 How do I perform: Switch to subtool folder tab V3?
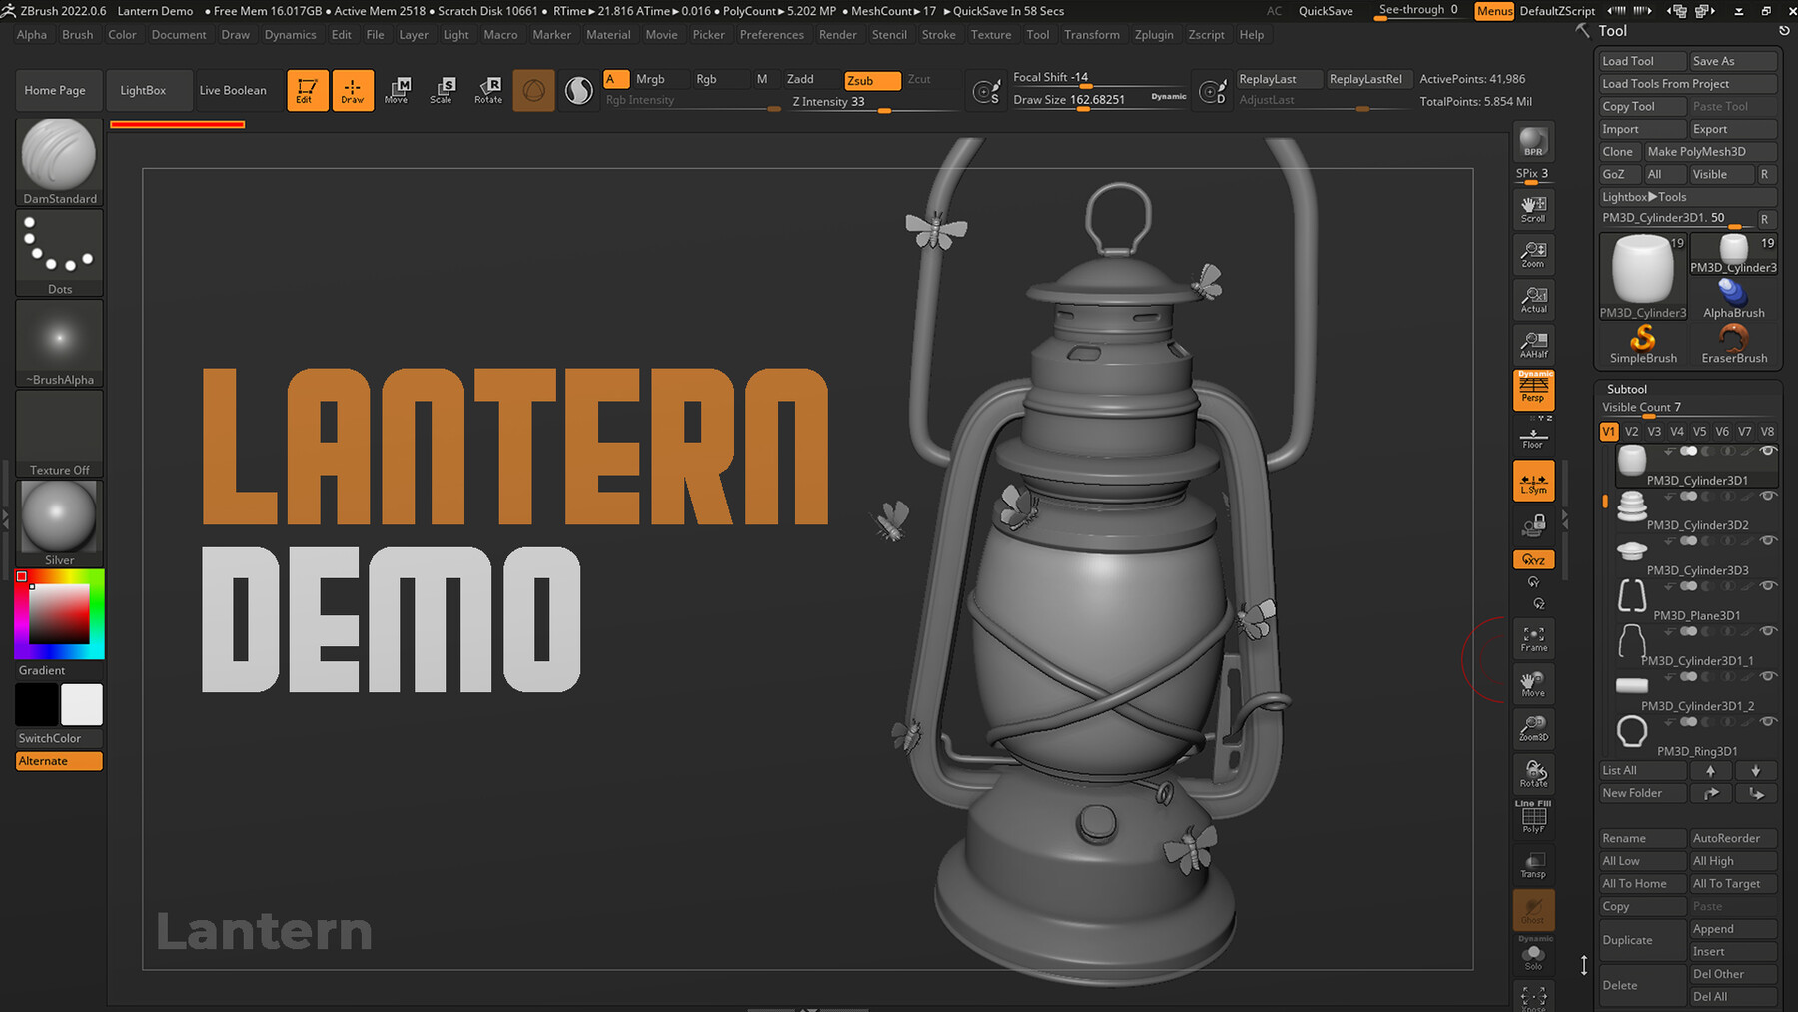pyautogui.click(x=1654, y=431)
